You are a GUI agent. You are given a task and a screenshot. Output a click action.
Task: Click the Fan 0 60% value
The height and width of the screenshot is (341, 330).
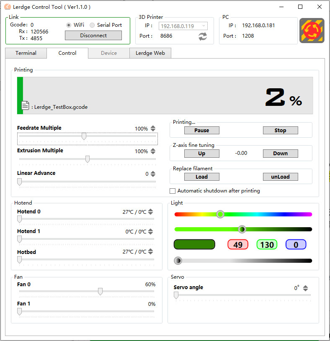click(x=150, y=285)
